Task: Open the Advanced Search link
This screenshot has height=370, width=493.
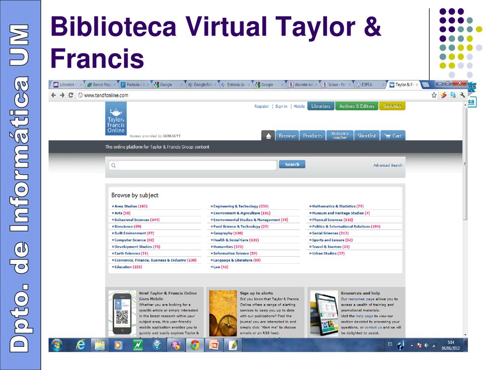Action: [388, 165]
